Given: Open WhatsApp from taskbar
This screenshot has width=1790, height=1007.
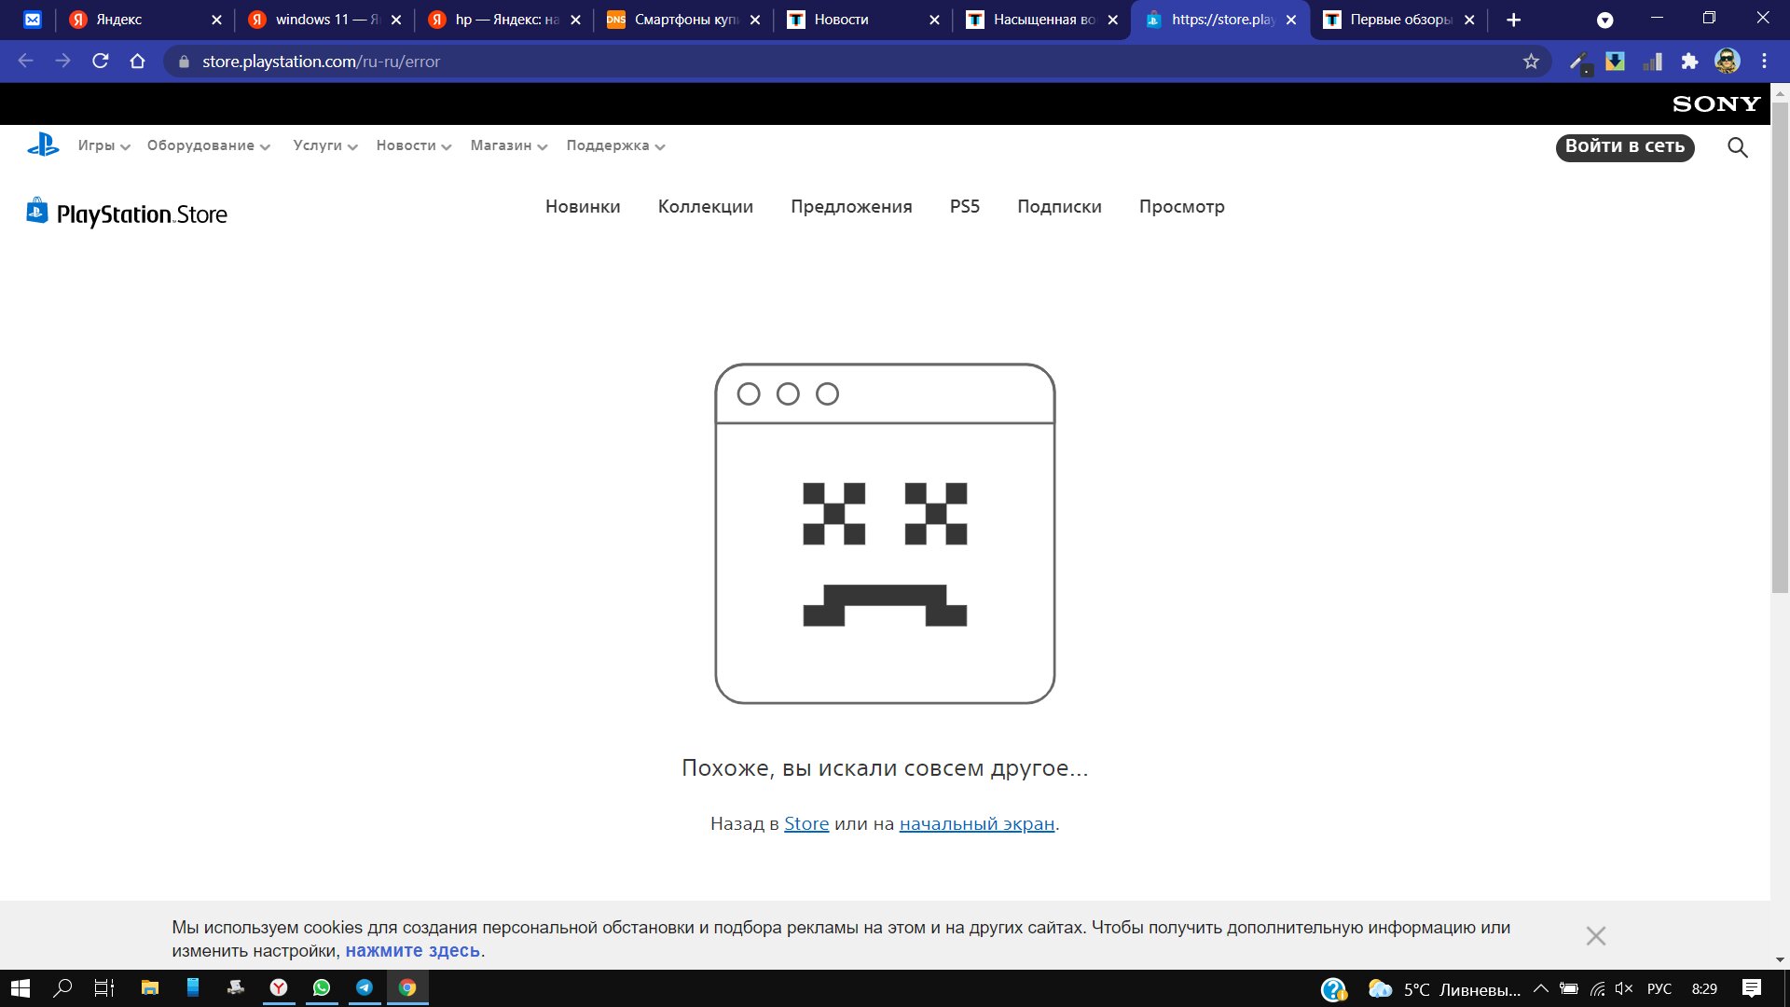Looking at the screenshot, I should point(322,988).
